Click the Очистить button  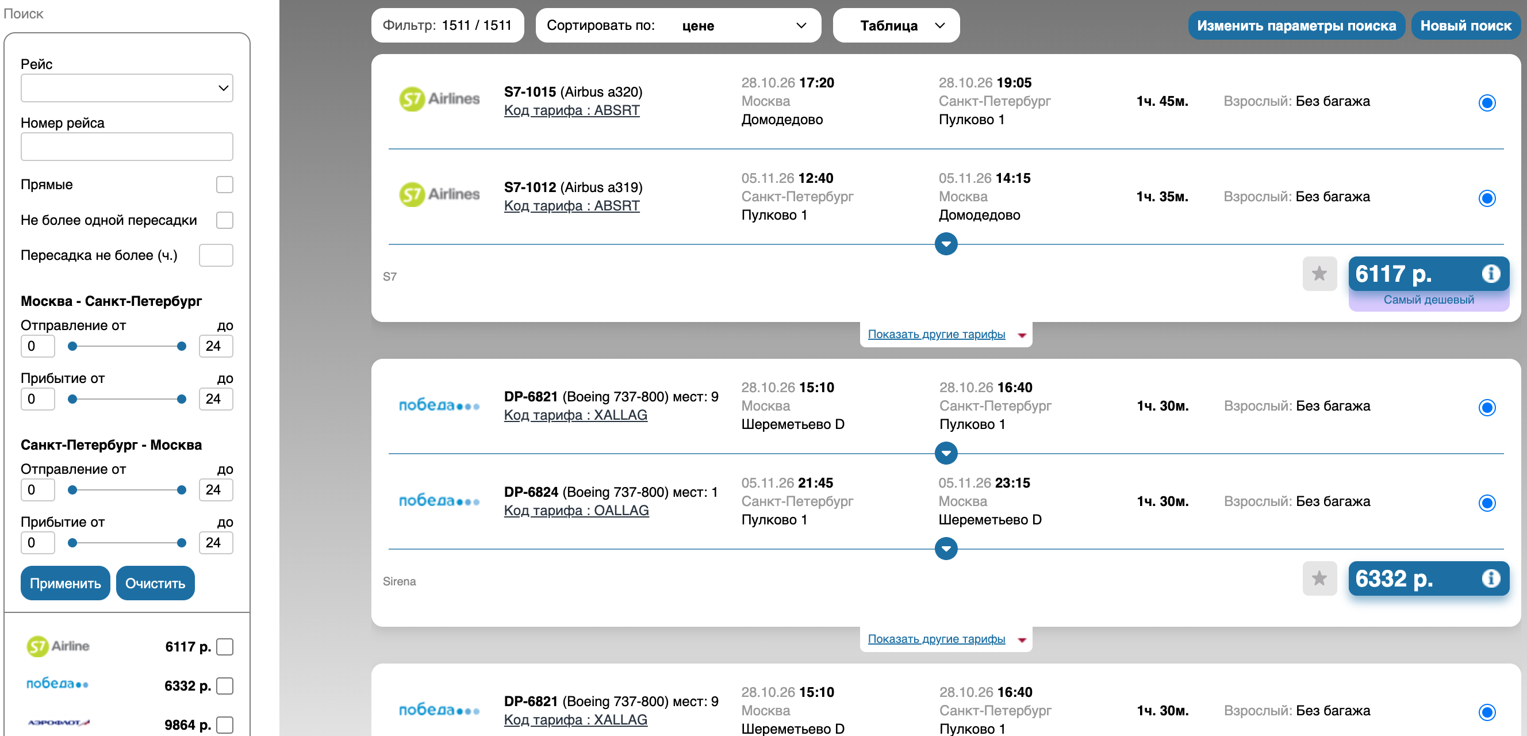click(155, 584)
